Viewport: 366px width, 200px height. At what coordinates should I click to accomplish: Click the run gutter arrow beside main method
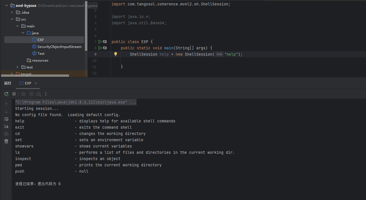(x=100, y=48)
